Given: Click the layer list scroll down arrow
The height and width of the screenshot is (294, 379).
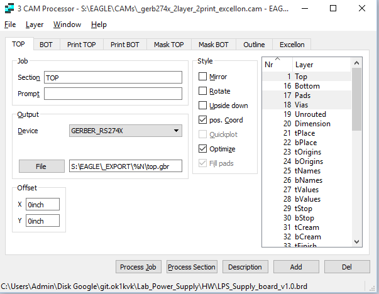Looking at the screenshot, I should 356,241.
